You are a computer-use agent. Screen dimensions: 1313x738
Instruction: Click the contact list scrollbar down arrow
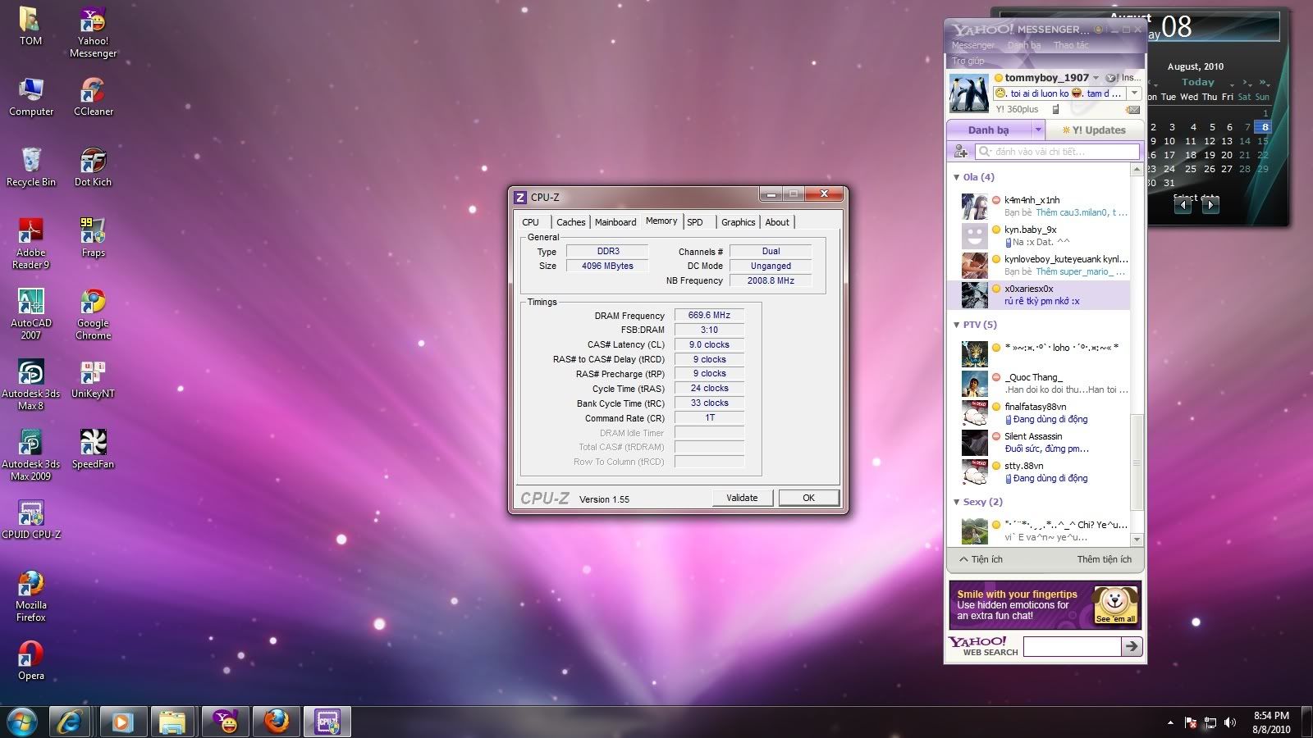[x=1137, y=540]
